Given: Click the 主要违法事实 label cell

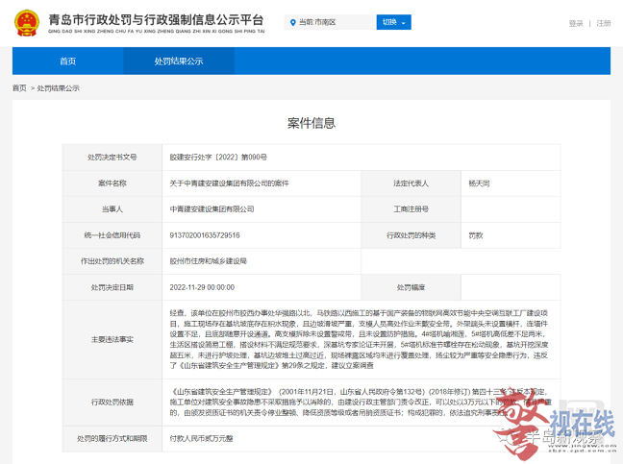Looking at the screenshot, I should pos(112,340).
